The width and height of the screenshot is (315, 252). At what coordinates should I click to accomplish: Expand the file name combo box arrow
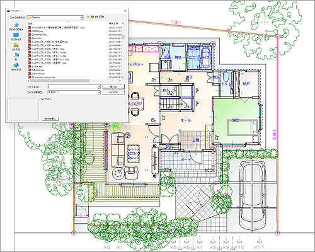[x=99, y=87]
